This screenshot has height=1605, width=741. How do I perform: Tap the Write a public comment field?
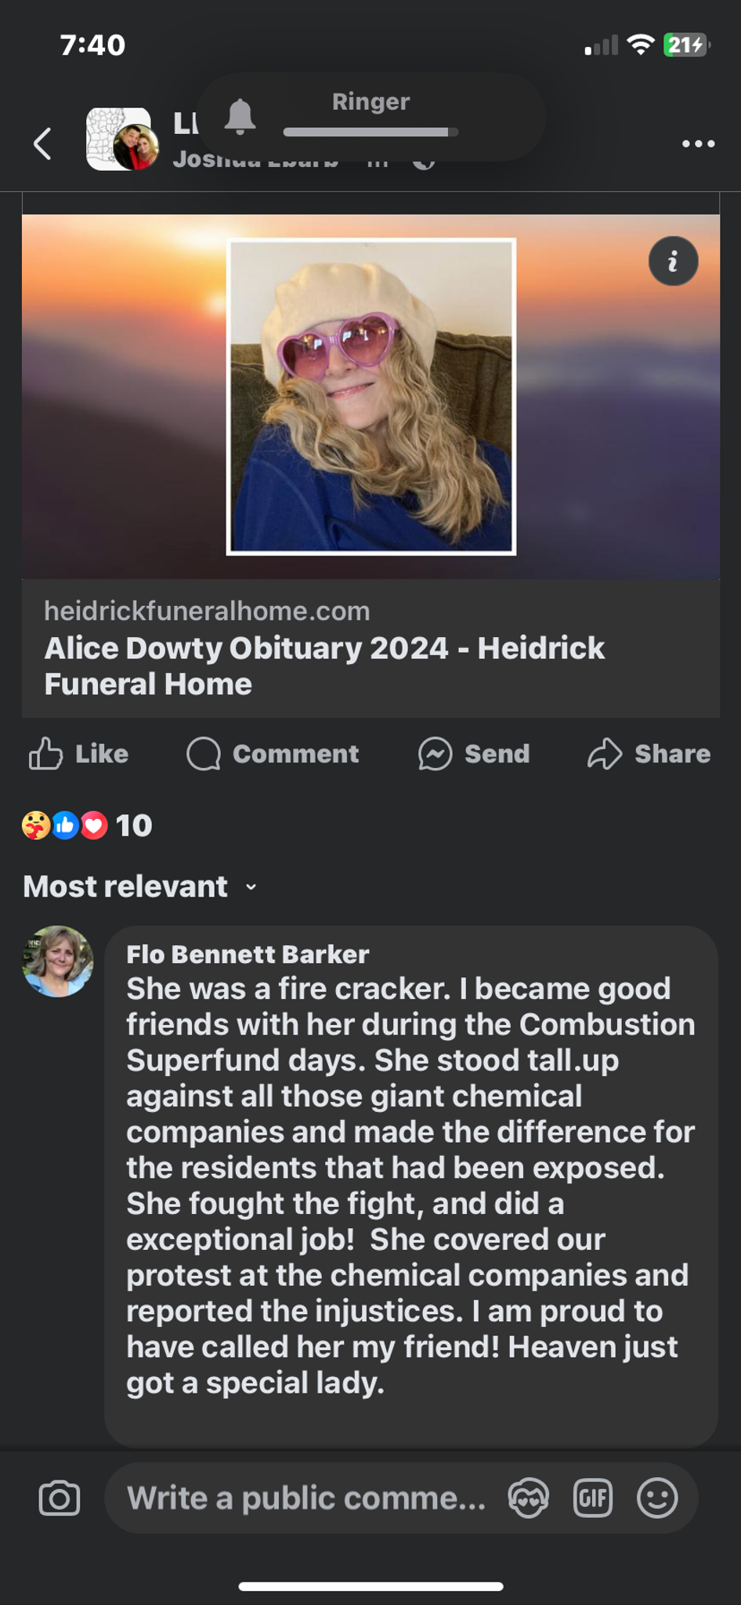coord(306,1498)
